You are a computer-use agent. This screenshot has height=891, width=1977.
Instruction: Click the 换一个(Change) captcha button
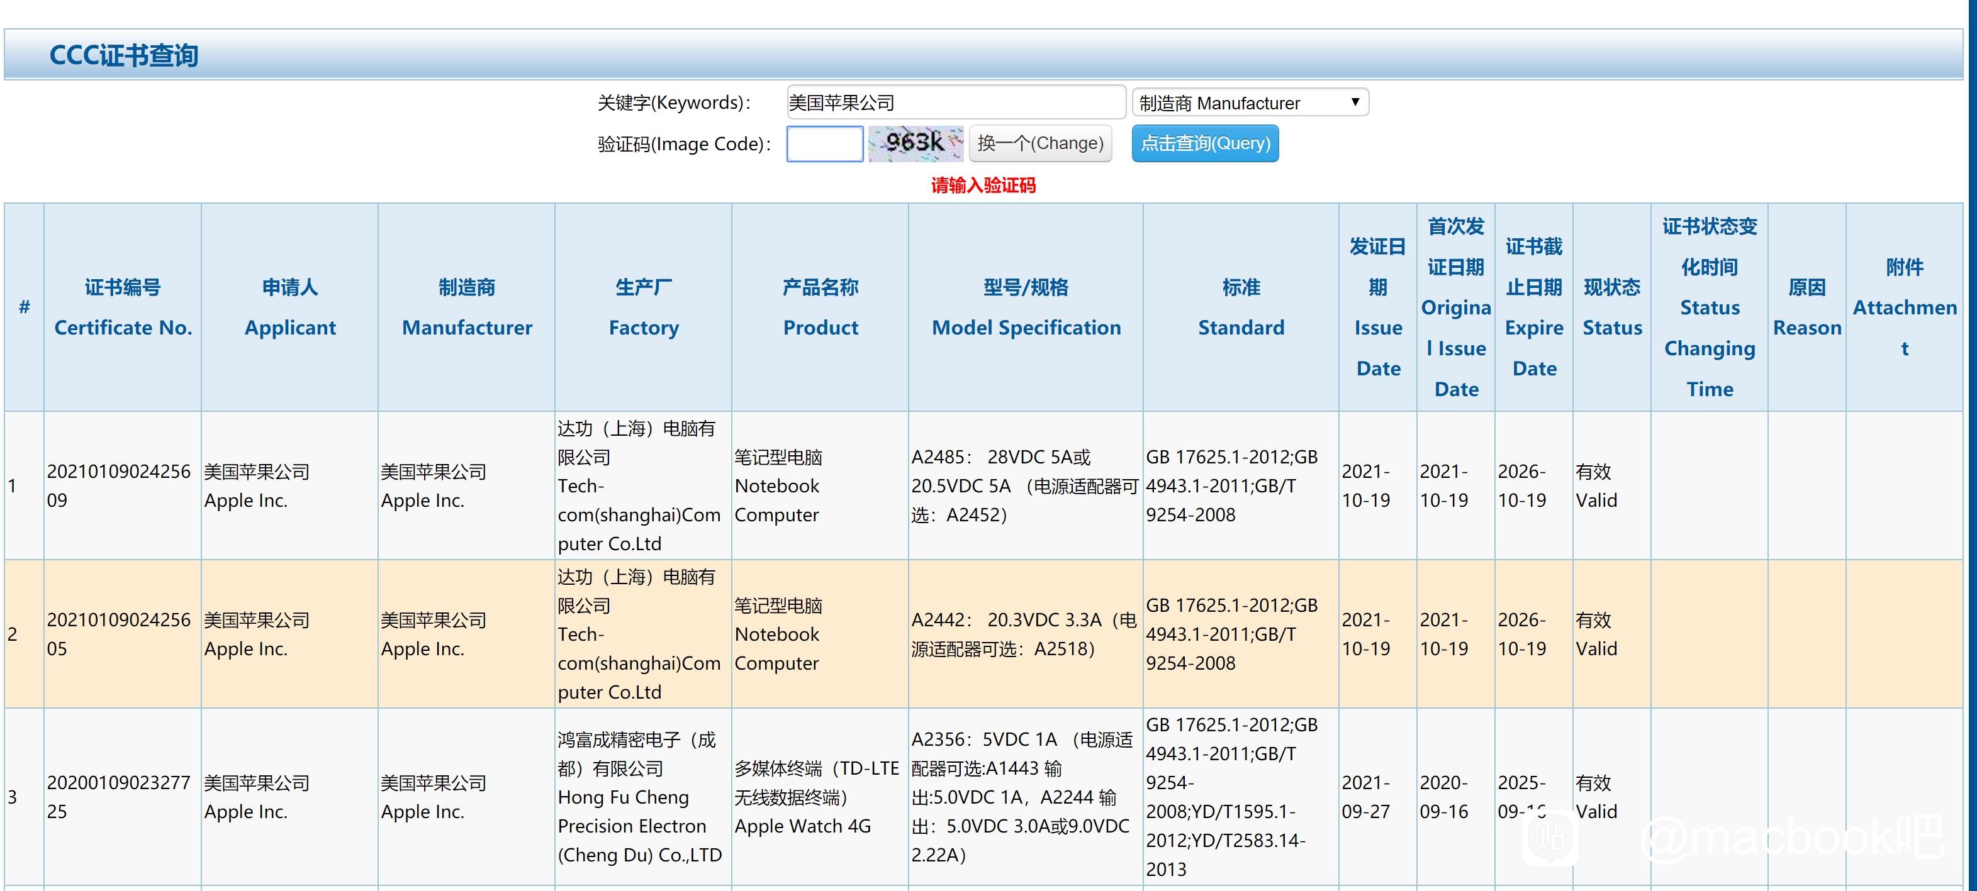tap(1041, 143)
